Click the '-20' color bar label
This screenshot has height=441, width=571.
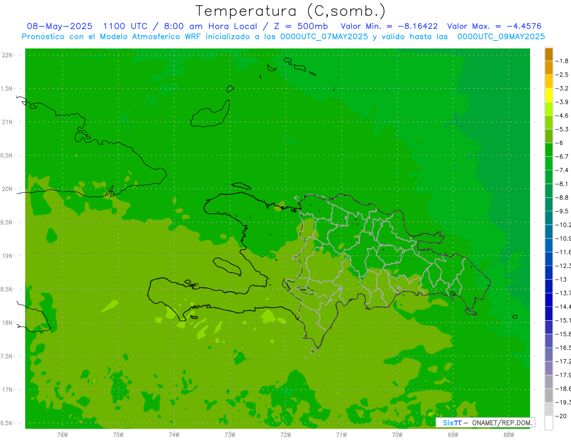pos(561,416)
